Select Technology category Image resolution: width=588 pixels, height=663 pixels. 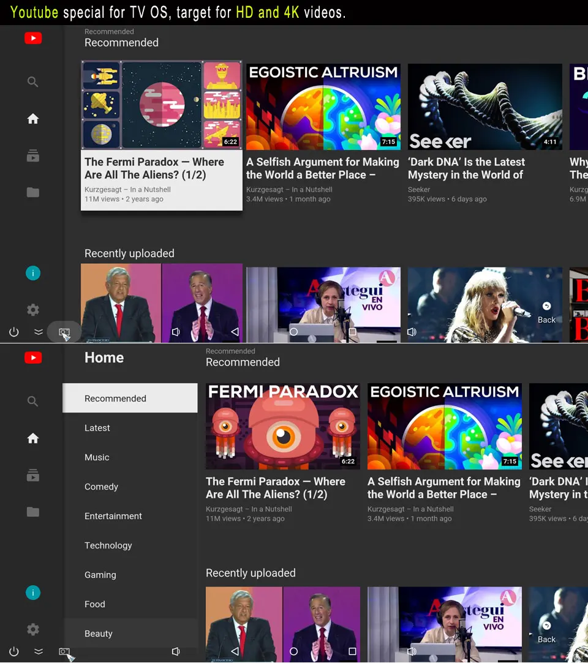[130, 545]
